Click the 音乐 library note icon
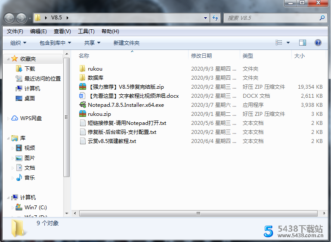The width and height of the screenshot is (331, 242). (19, 177)
